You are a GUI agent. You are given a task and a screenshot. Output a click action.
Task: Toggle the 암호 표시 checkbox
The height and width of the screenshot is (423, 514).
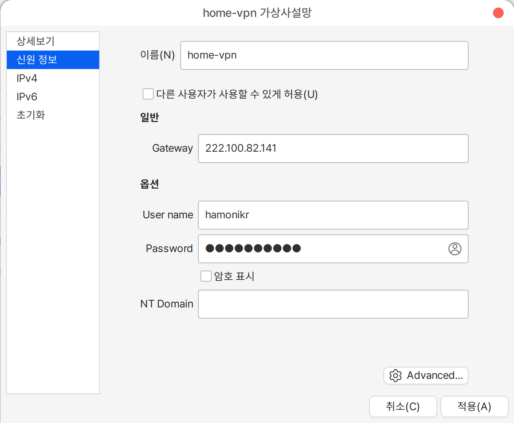click(206, 276)
